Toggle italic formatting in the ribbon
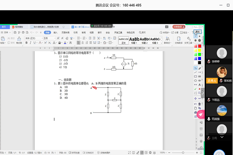The width and height of the screenshot is (233, 155). point(31,43)
